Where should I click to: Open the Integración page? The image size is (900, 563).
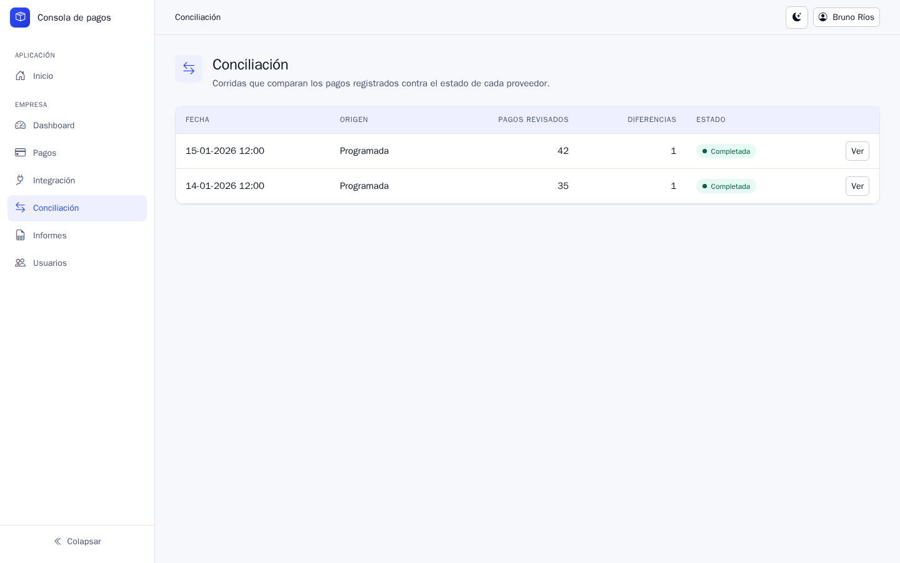77,180
